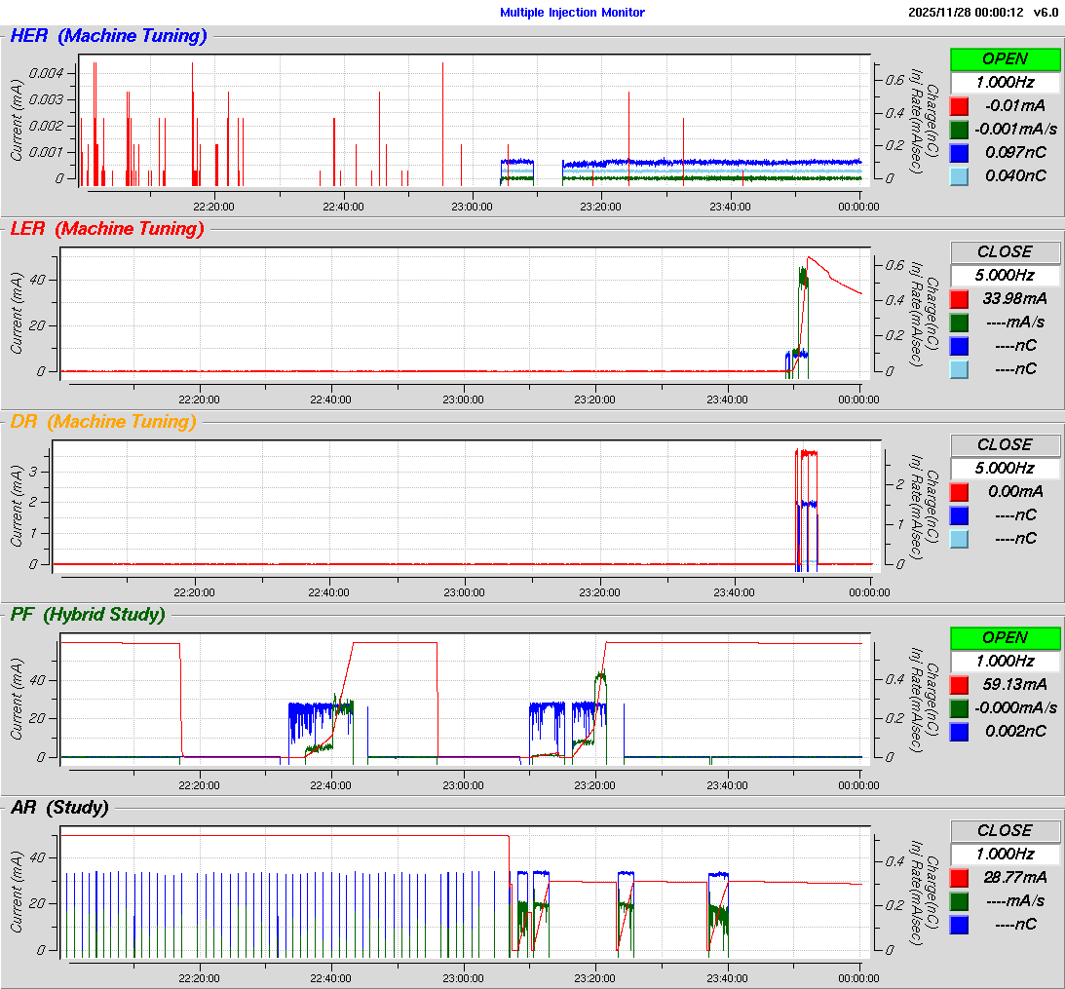Click the light blue swatch beside HER 0.040nC

pos(959,175)
